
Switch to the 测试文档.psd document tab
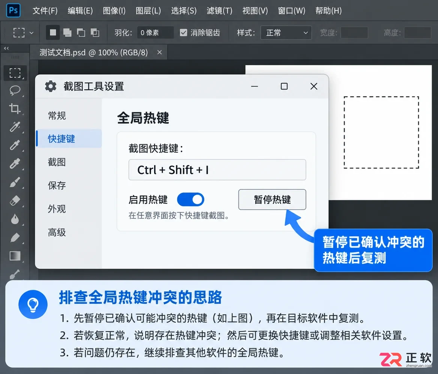94,52
